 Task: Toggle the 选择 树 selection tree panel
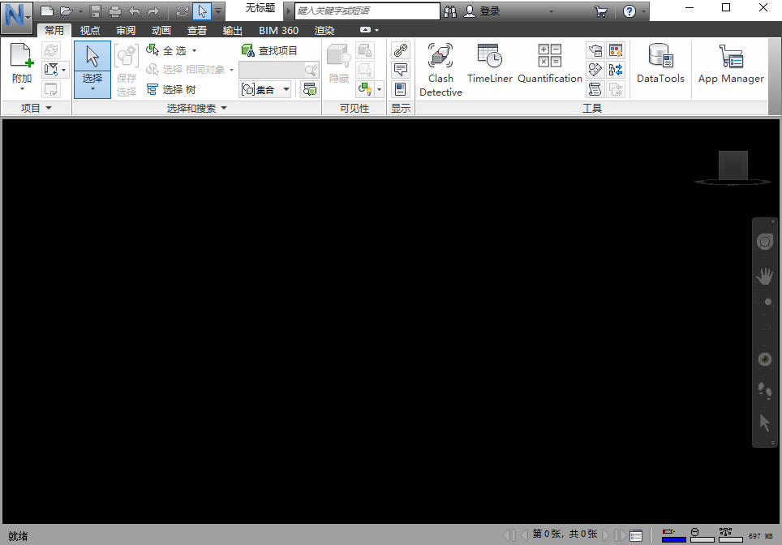point(171,90)
